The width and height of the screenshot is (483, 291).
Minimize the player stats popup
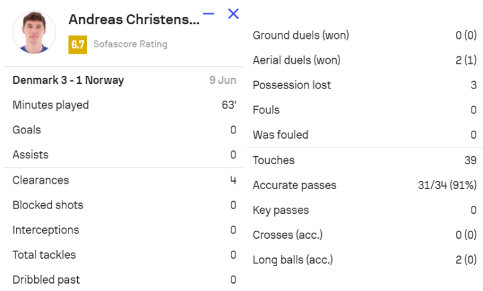click(x=209, y=14)
